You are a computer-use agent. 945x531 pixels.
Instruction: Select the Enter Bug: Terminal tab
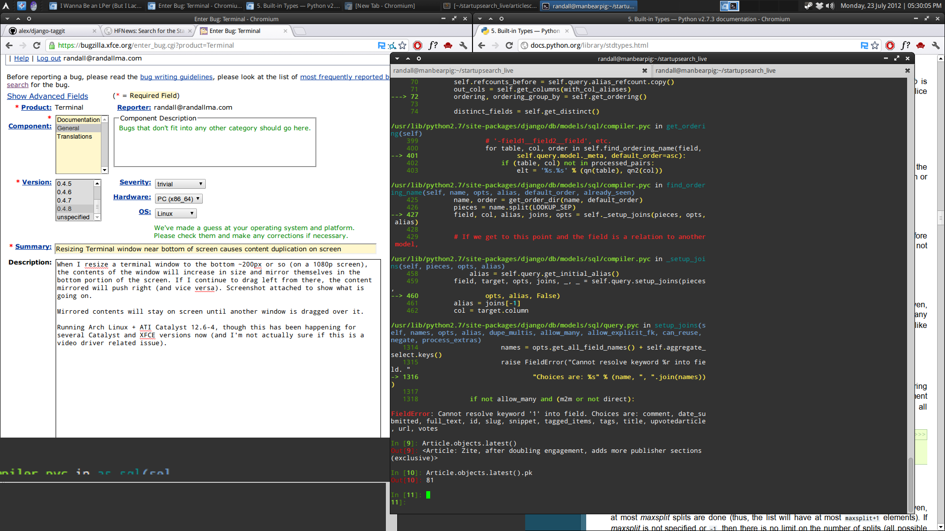(243, 31)
